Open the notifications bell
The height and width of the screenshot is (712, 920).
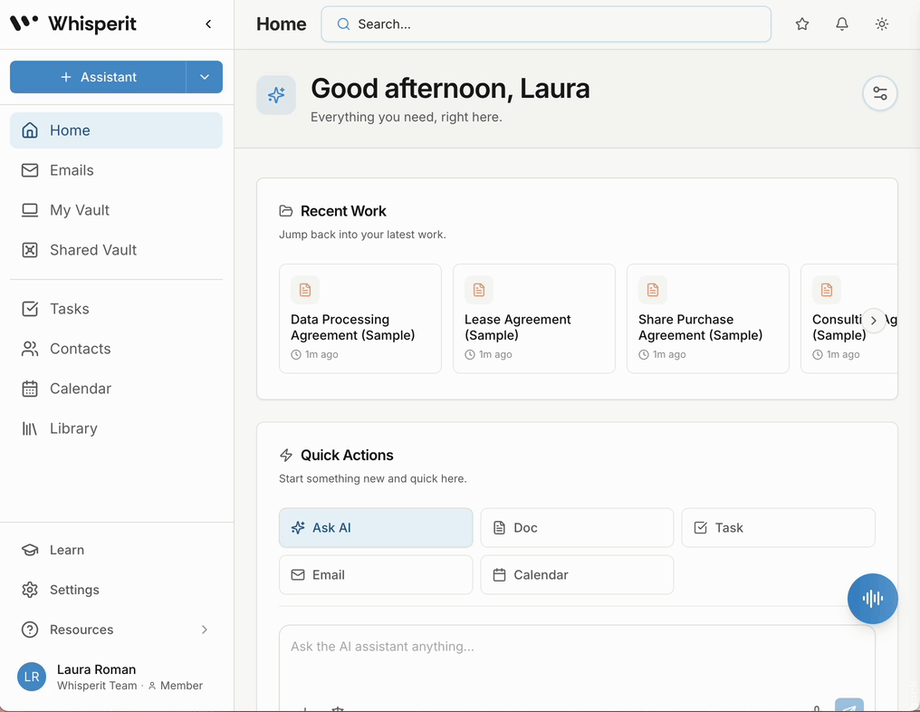842,24
